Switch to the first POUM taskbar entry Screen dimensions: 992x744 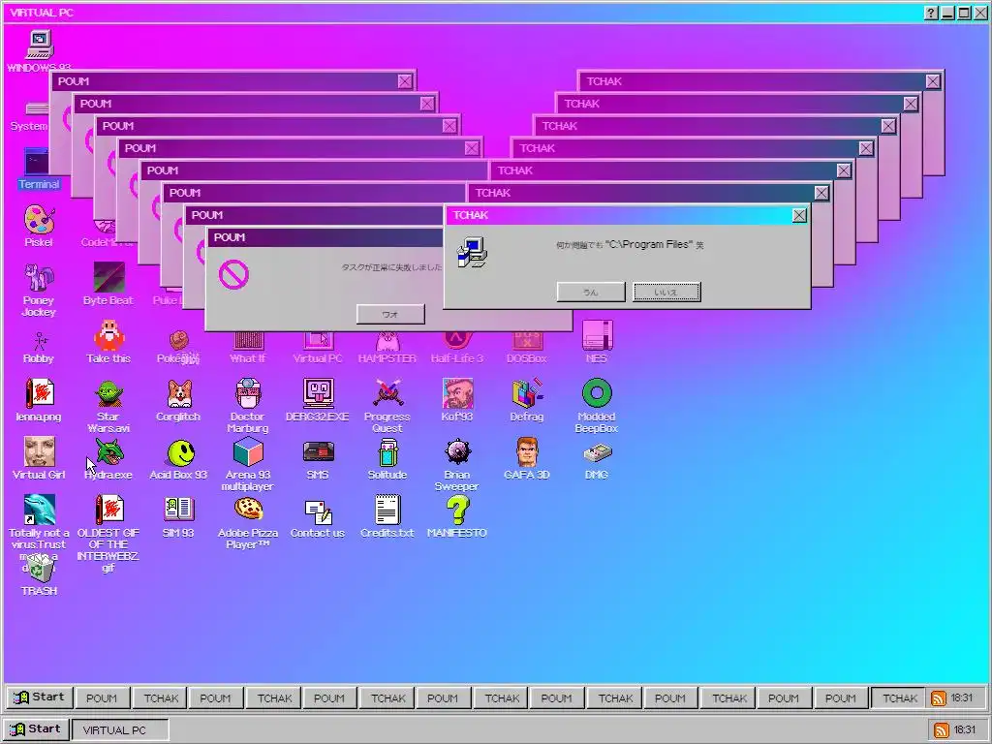point(102,697)
